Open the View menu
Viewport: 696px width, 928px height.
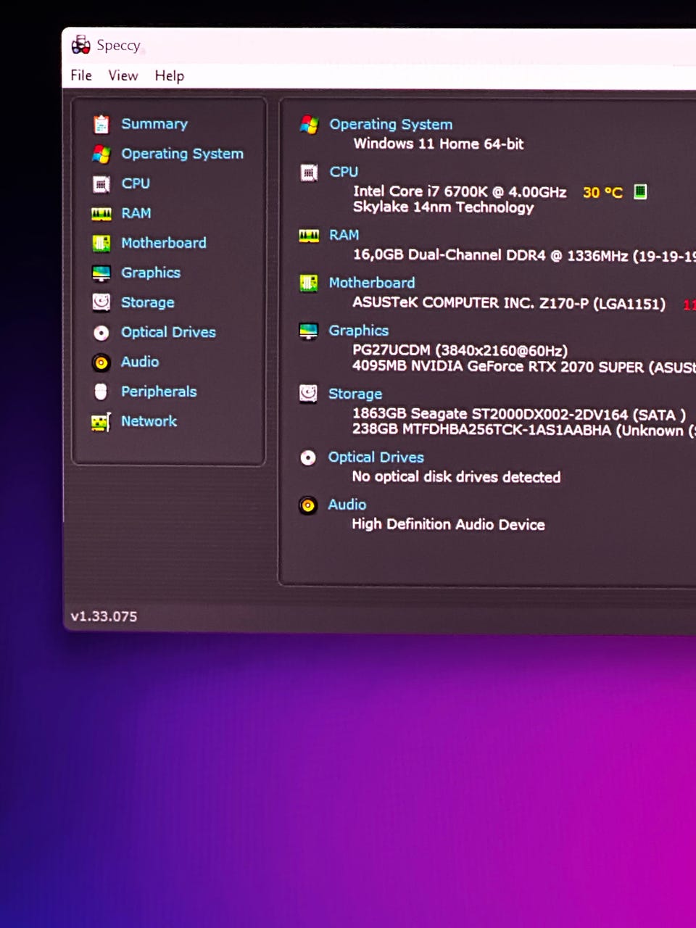123,75
